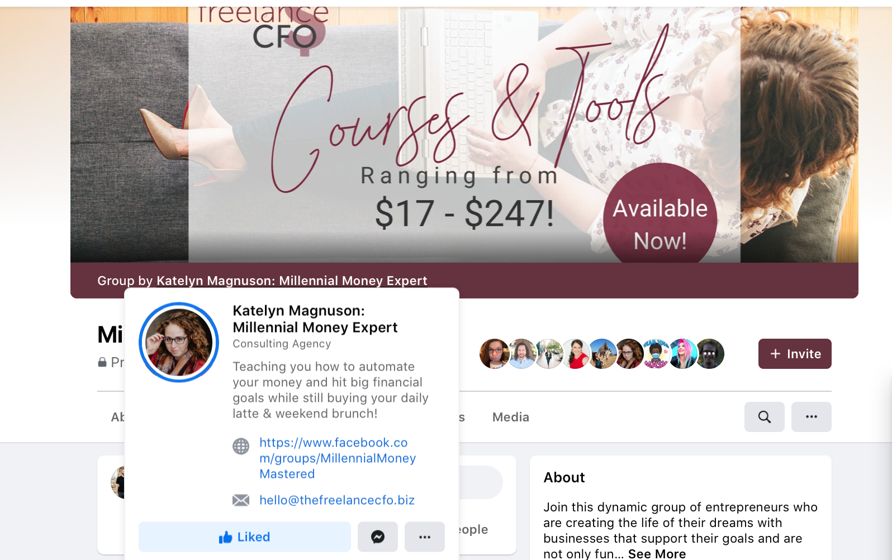Open the MillennialMoneyMastered group link
The image size is (892, 560).
coord(338,458)
